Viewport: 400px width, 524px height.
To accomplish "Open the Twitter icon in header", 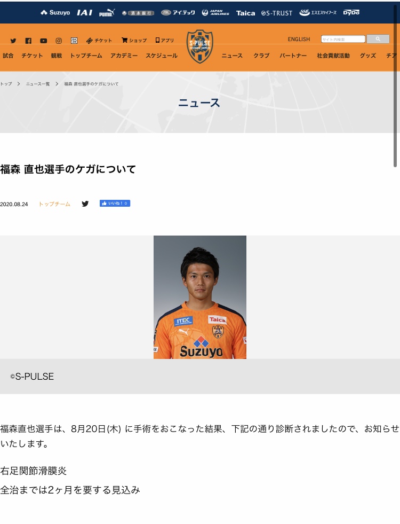I will point(13,41).
